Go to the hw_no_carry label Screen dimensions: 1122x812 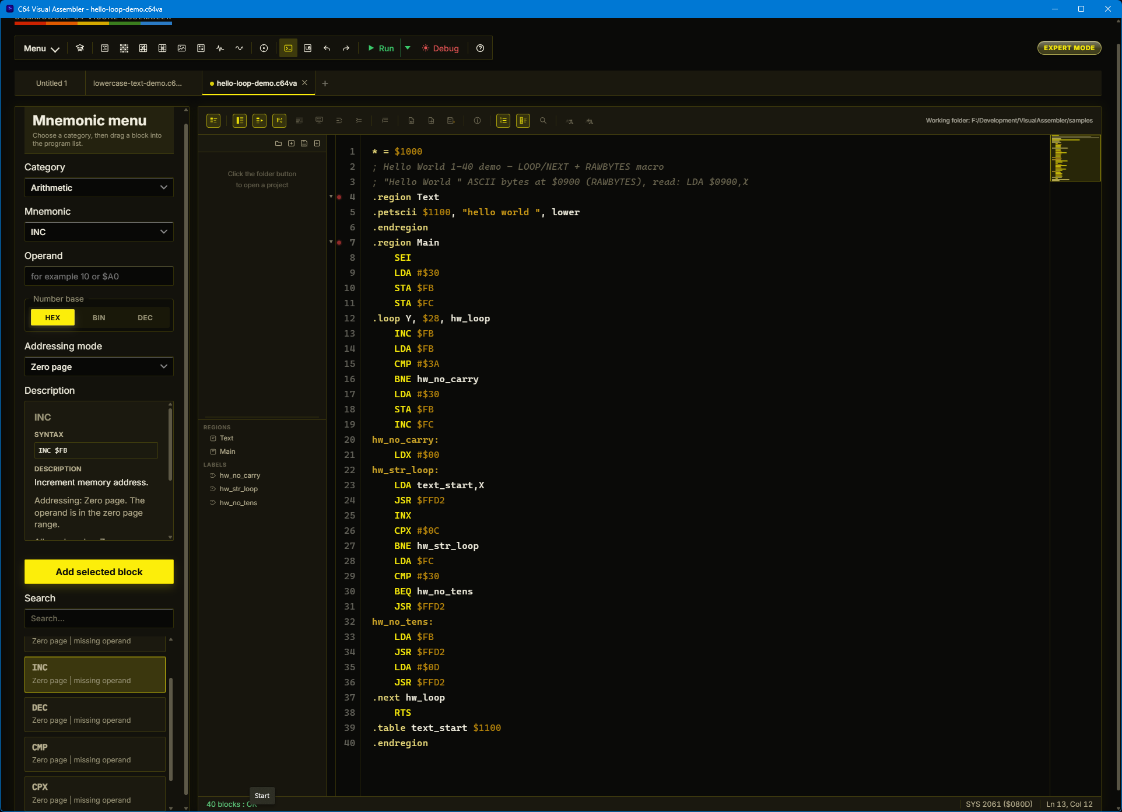pos(240,475)
